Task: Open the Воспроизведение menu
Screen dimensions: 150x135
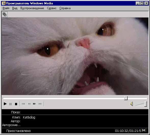Action: pos(32,8)
